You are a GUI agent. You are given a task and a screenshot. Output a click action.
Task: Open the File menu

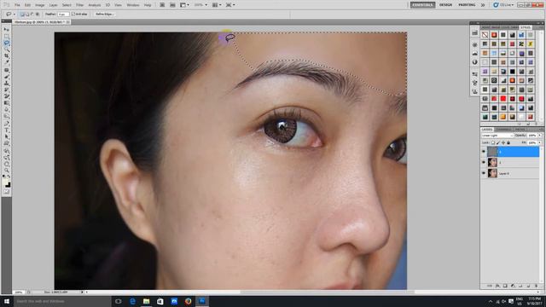17,5
